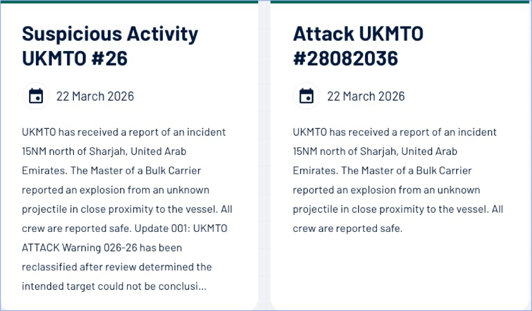532x311 pixels.
Task: Click '15NM north of Sharjah' in Suspicious Activity card
Action: [x=74, y=151]
